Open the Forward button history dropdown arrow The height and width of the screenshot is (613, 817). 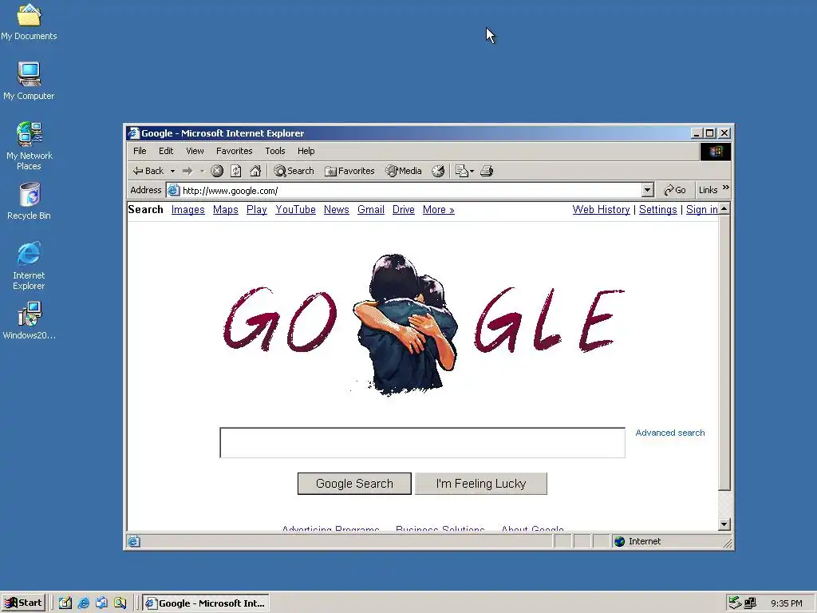(x=202, y=171)
